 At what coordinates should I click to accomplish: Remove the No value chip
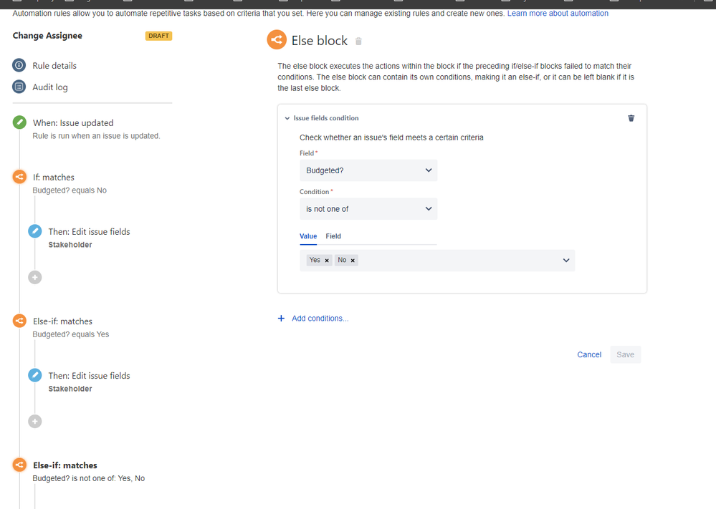(x=352, y=260)
